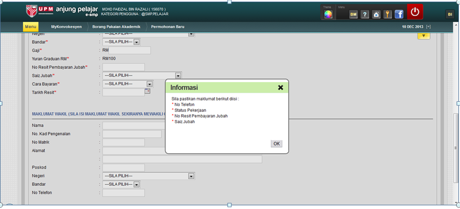The image size is (460, 209).
Task: Click the No. Kad Pengenalan input
Action: tap(132, 134)
